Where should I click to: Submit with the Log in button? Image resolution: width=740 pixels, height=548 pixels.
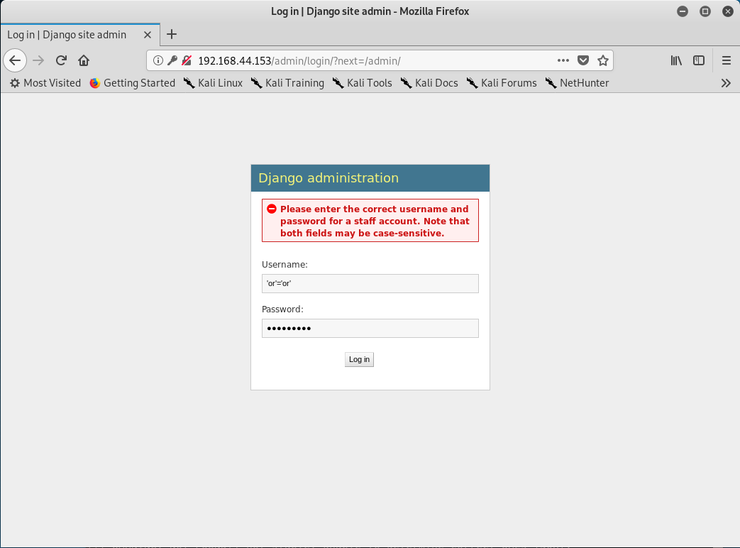[359, 360]
